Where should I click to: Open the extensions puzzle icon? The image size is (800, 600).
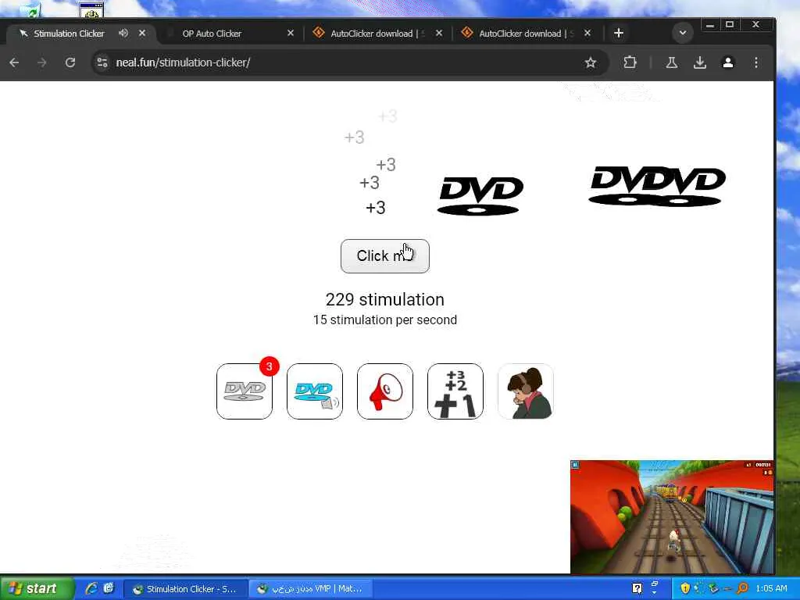tap(630, 62)
